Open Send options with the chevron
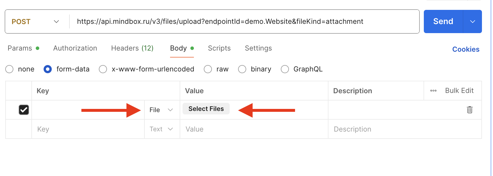 [x=473, y=21]
